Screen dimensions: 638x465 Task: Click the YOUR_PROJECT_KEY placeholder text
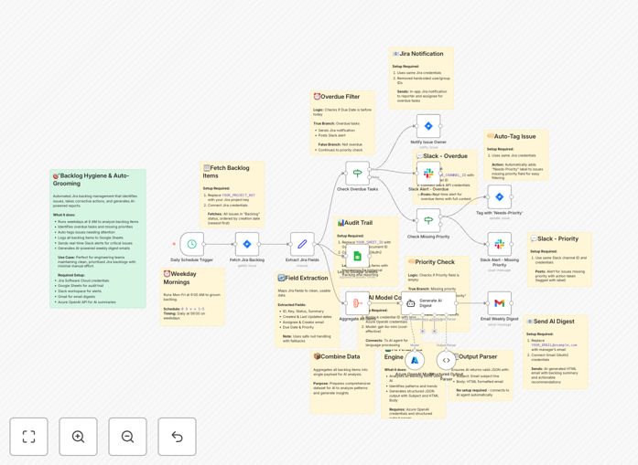point(238,196)
